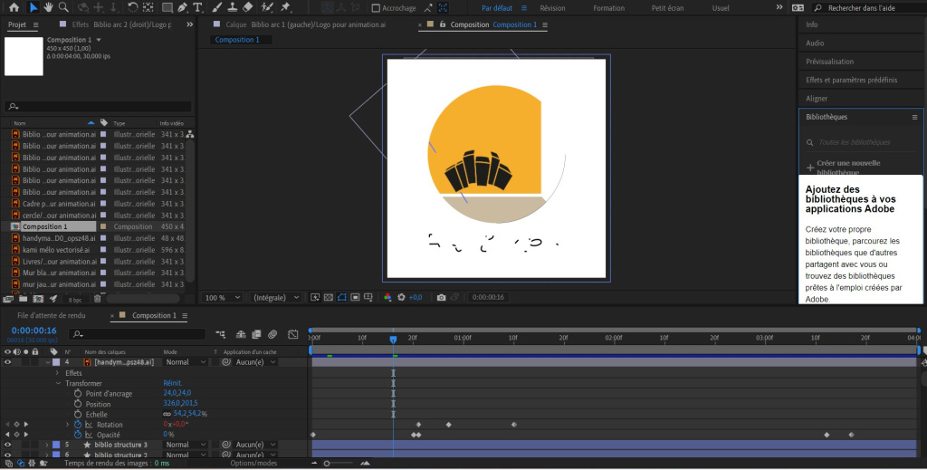Screen dimensions: 927x470
Task: Select the Zoom magnifier tool
Action: click(x=63, y=7)
